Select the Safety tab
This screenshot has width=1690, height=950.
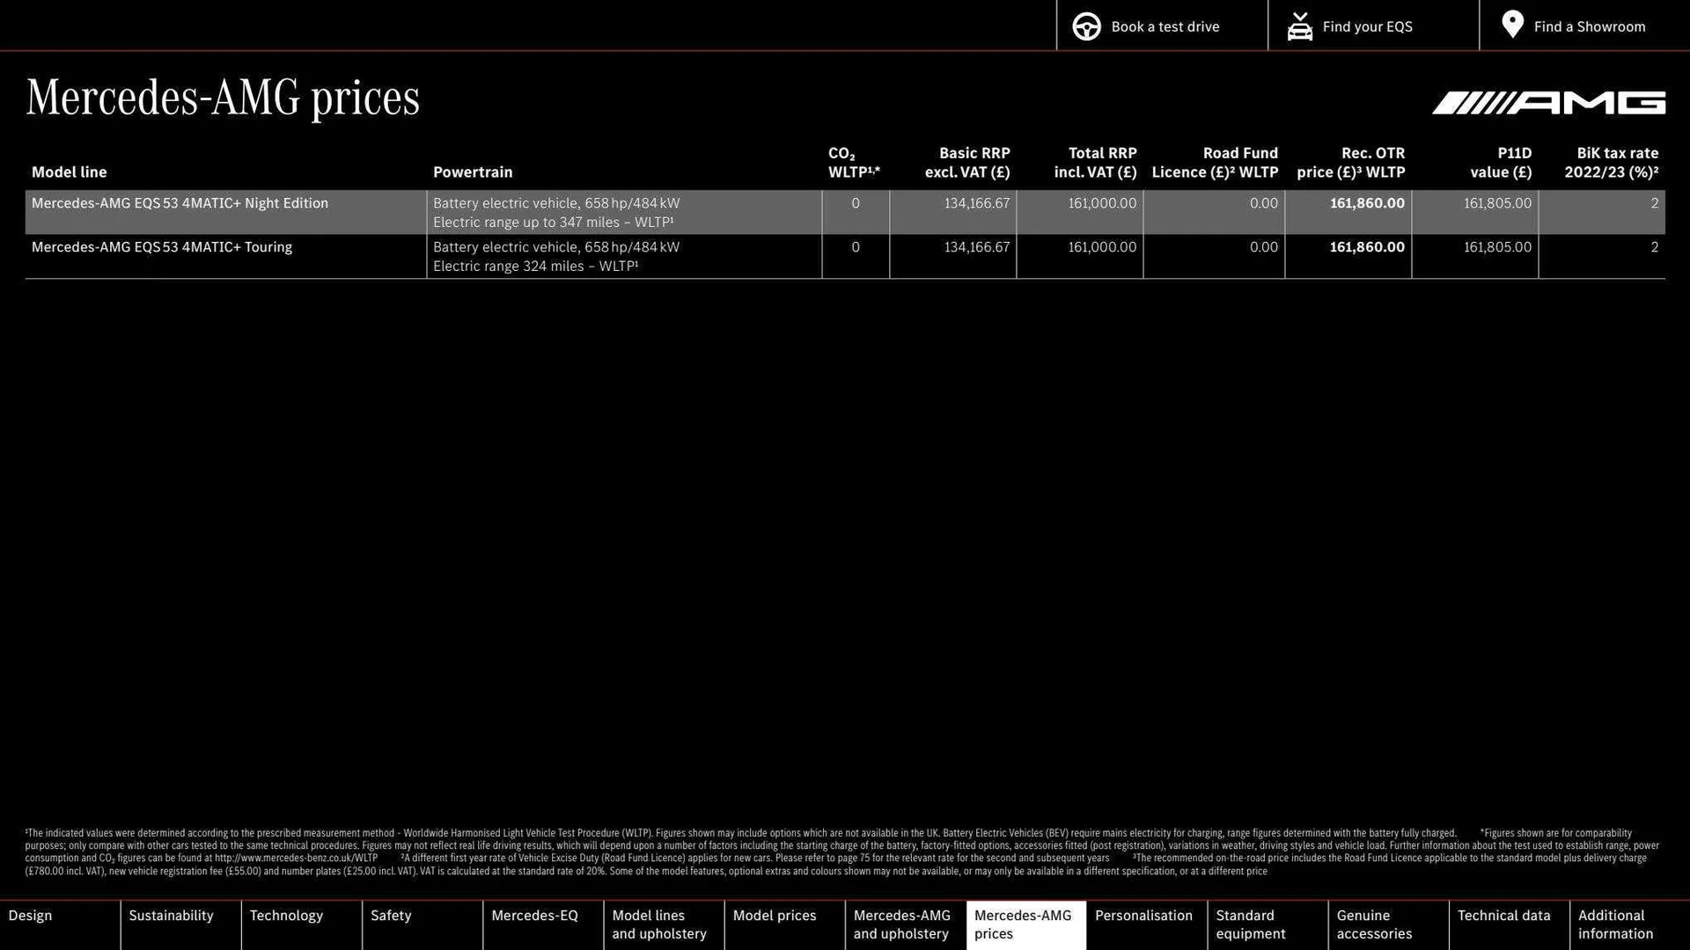(391, 916)
